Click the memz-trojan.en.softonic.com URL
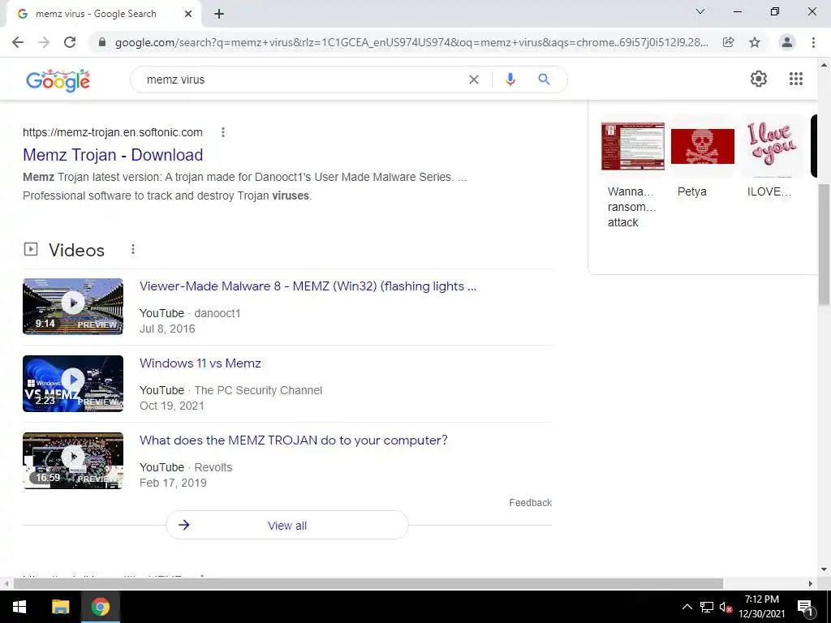 tap(112, 132)
